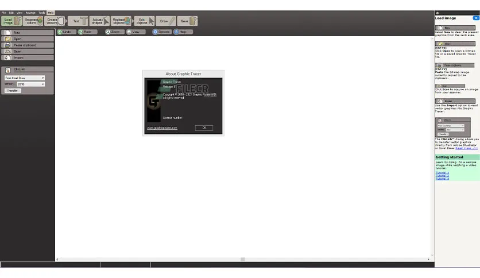Click the Redo button
Viewport: 480px width, 278px height.
click(x=87, y=32)
